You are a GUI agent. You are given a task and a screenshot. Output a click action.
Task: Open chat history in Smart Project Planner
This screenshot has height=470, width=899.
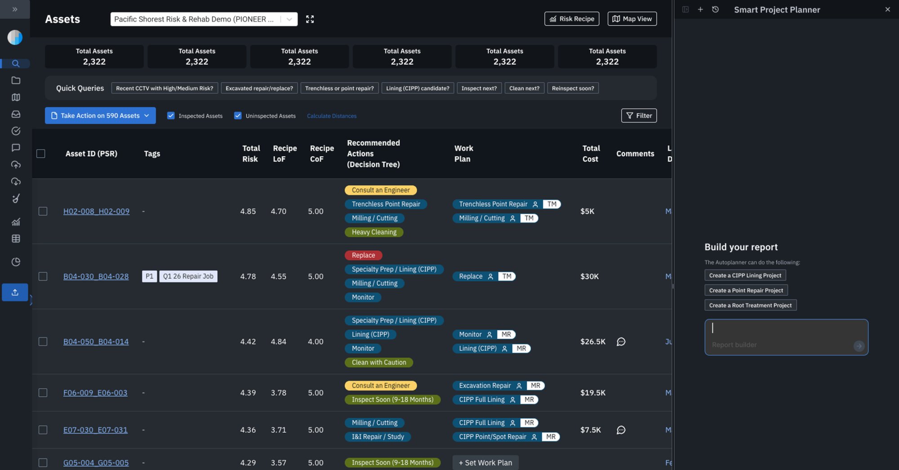click(716, 9)
